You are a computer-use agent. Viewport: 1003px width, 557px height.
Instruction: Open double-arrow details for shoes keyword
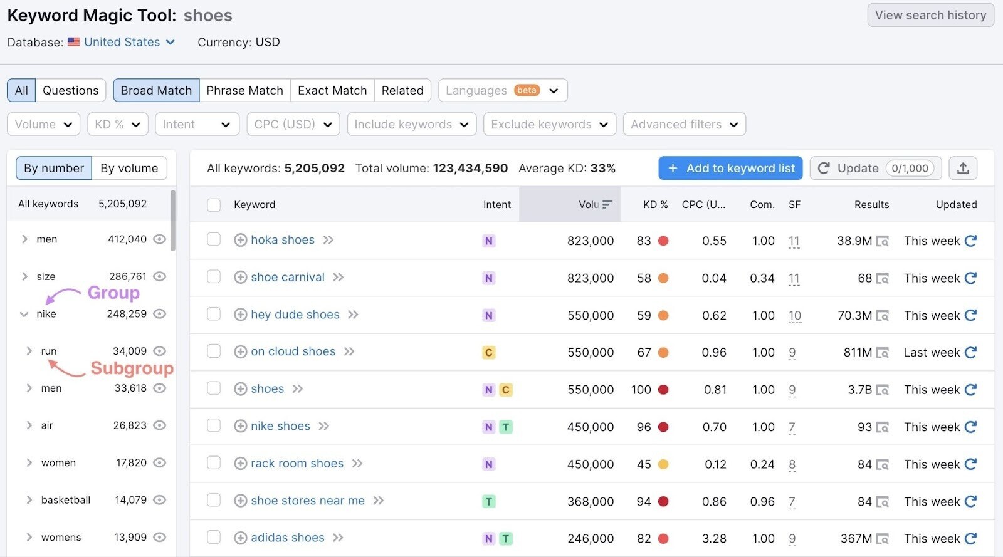tap(298, 389)
